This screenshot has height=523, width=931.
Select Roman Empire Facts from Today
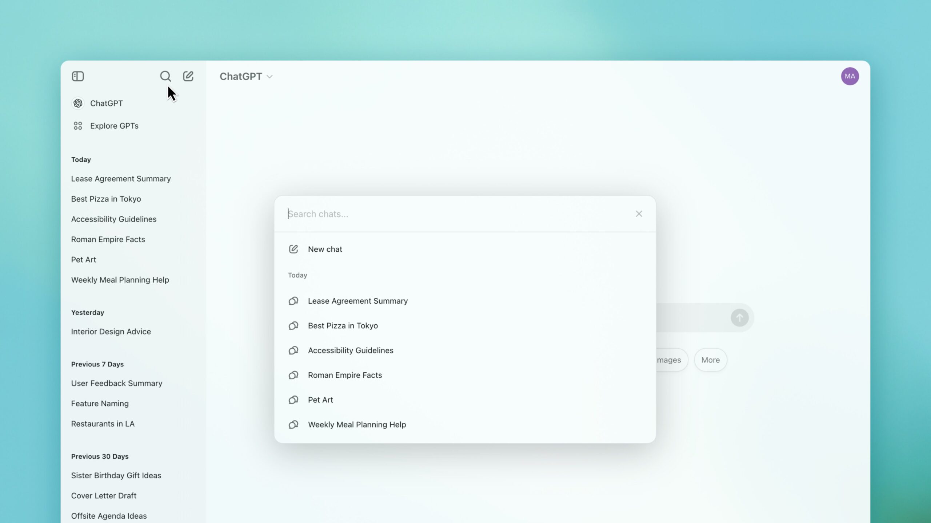point(345,375)
